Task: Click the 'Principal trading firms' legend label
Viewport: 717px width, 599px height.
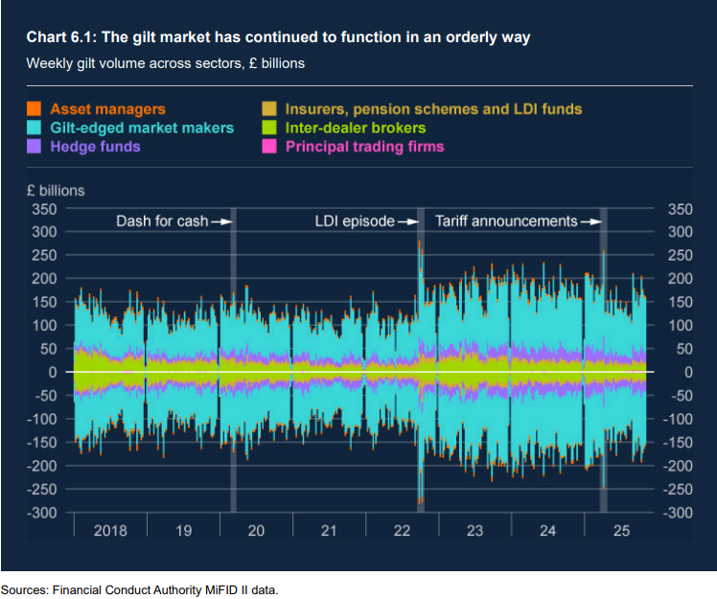Action: click(x=364, y=147)
